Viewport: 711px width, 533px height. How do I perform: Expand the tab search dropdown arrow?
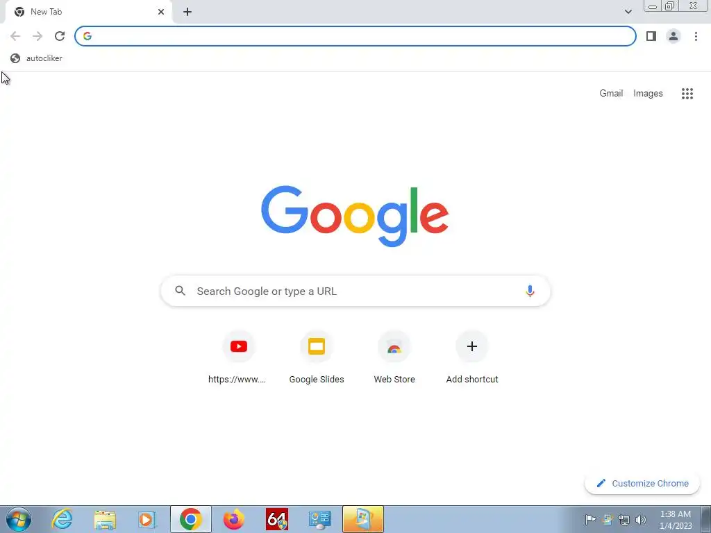(628, 12)
